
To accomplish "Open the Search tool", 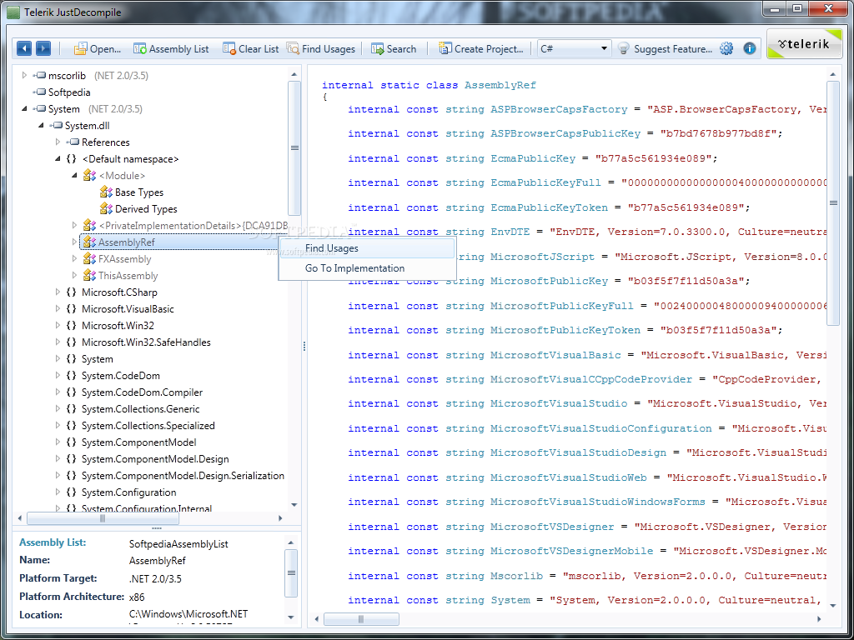I will (394, 49).
